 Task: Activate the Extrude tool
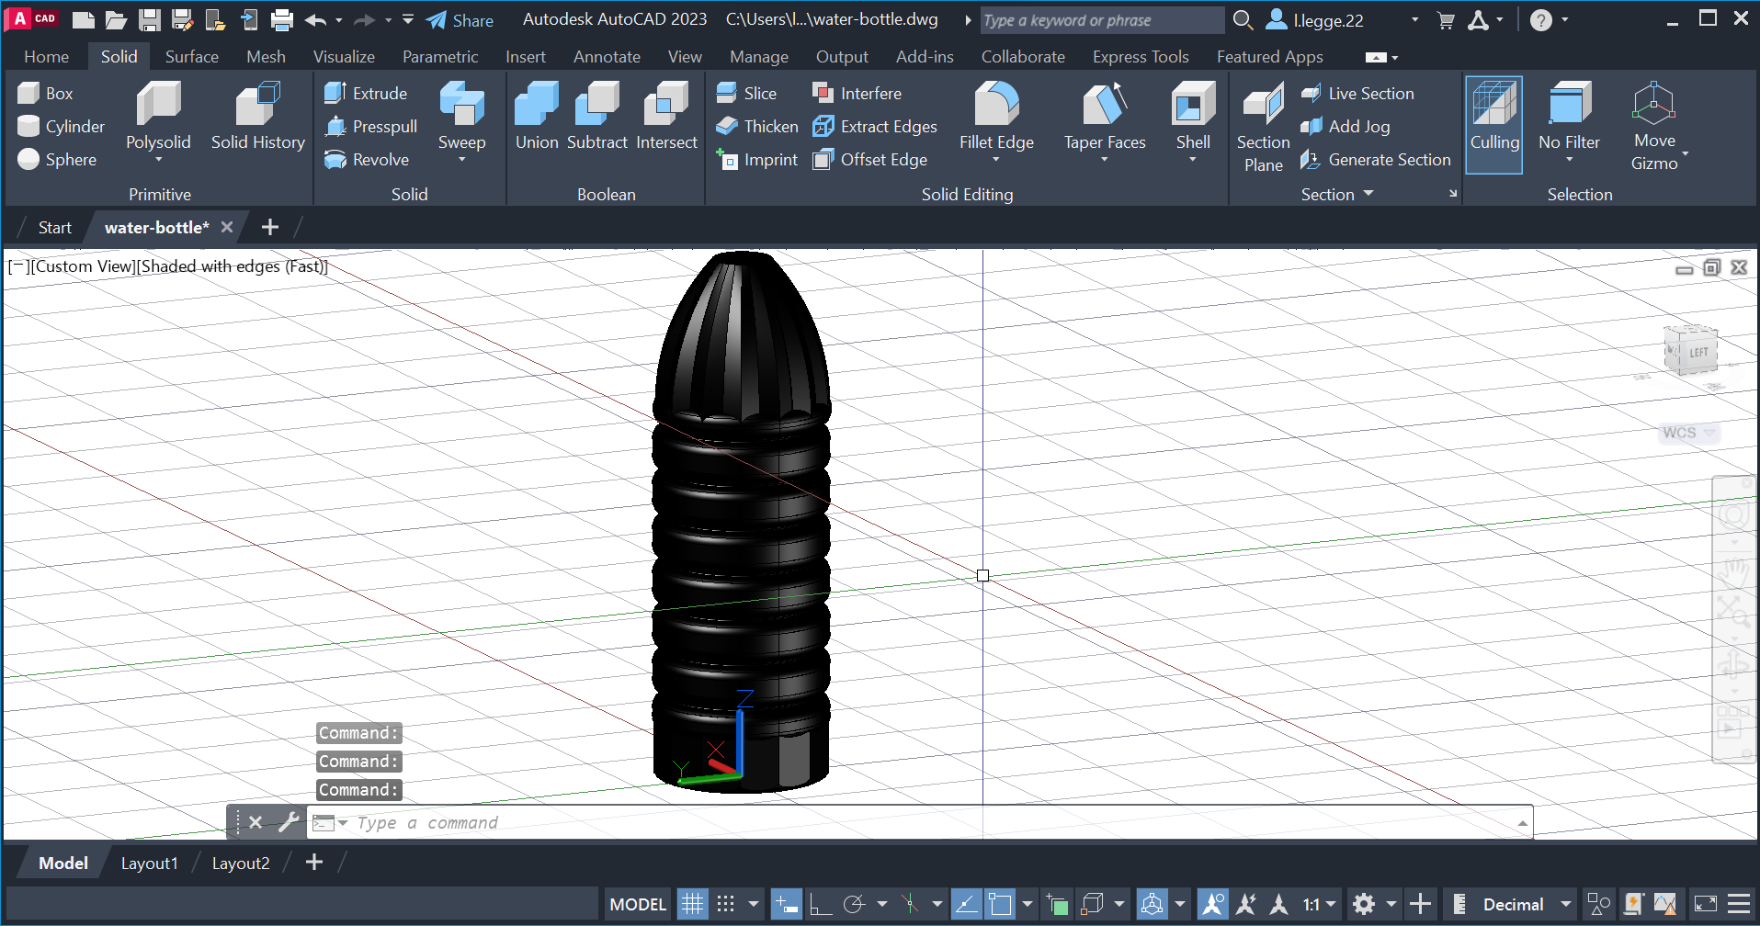click(366, 93)
